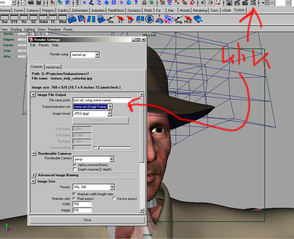Viewport: 294px width, 239px height.
Task: Enable snap to grids icon
Action: 162,3
